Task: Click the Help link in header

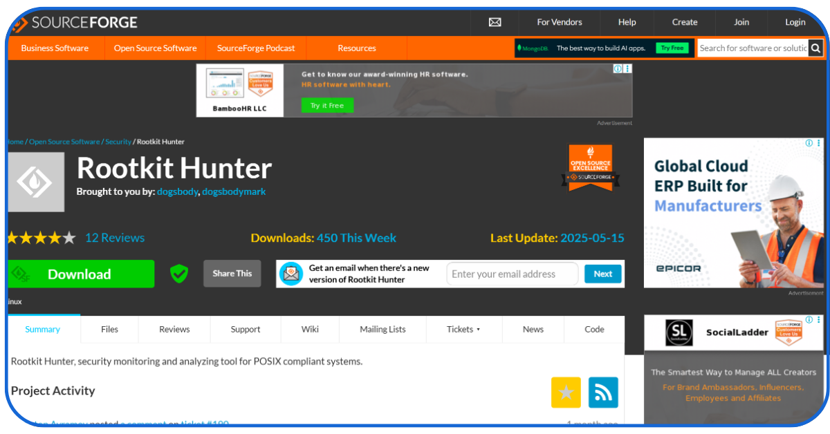Action: tap(627, 22)
